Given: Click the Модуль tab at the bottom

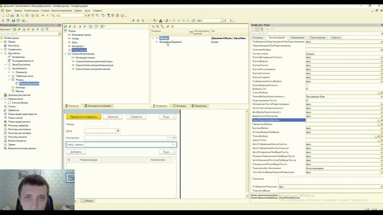Looking at the screenshot, I should pos(87,201).
